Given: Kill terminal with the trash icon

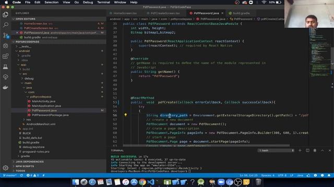Looking at the screenshot, I should click(x=315, y=150).
